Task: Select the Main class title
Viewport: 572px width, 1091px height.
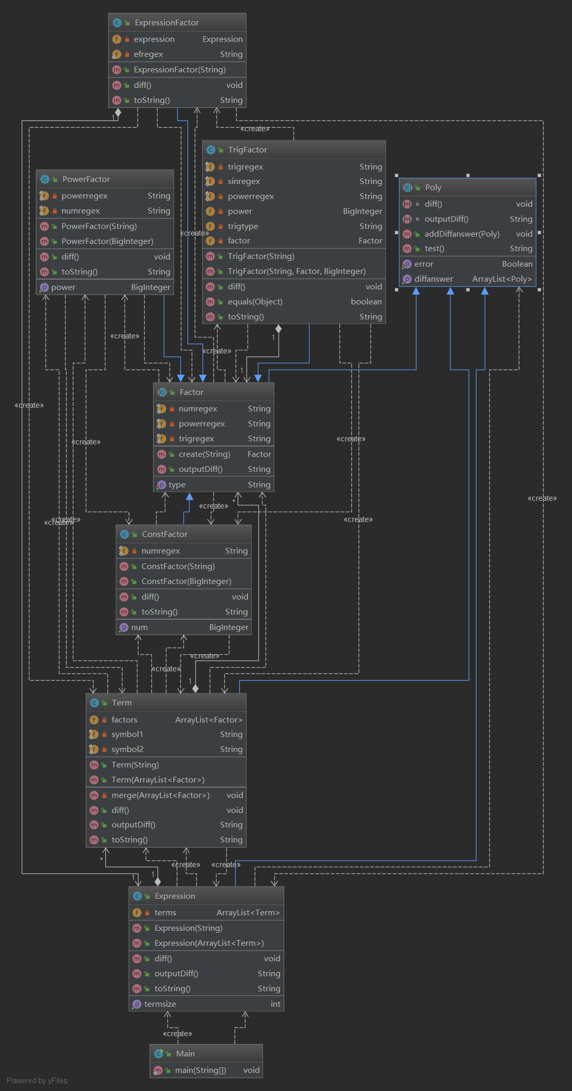Action: pos(185,1054)
